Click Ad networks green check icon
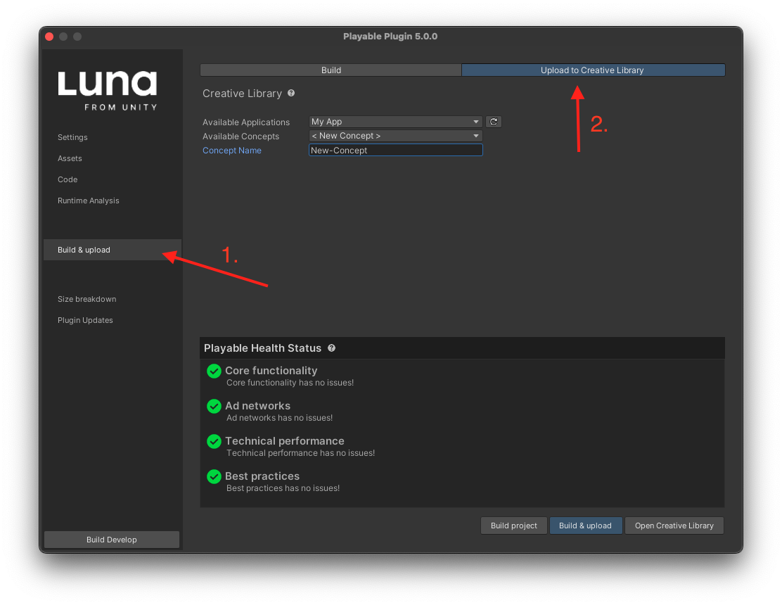This screenshot has width=782, height=605. [x=214, y=406]
